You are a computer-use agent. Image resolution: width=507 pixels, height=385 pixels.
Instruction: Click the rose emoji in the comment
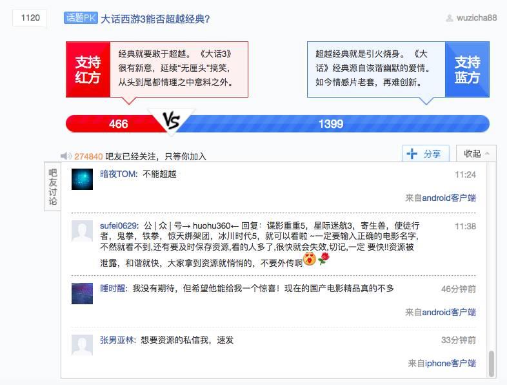point(324,259)
